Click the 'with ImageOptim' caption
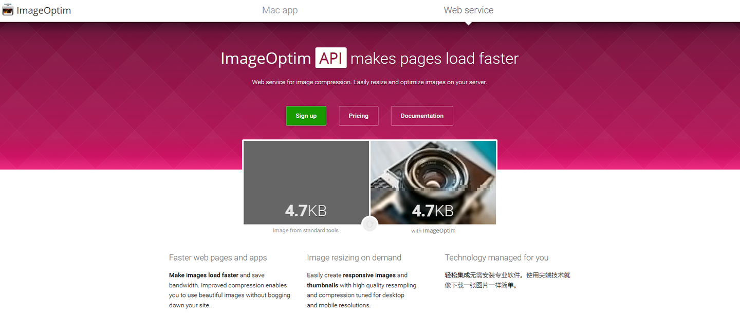This screenshot has width=740, height=314. pyautogui.click(x=433, y=231)
